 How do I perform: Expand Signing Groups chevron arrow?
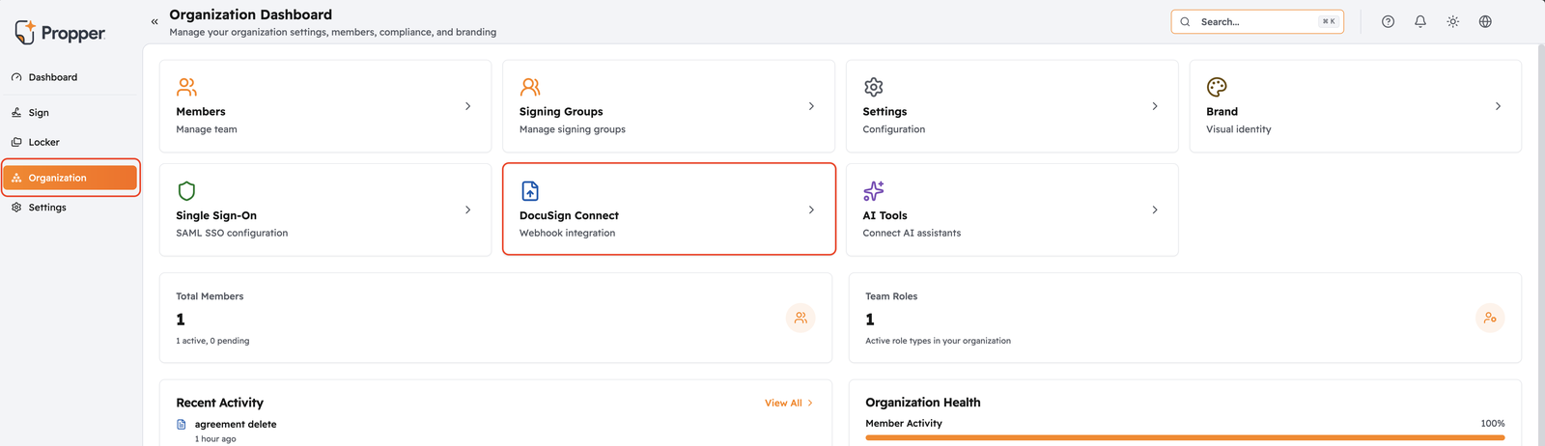click(811, 106)
